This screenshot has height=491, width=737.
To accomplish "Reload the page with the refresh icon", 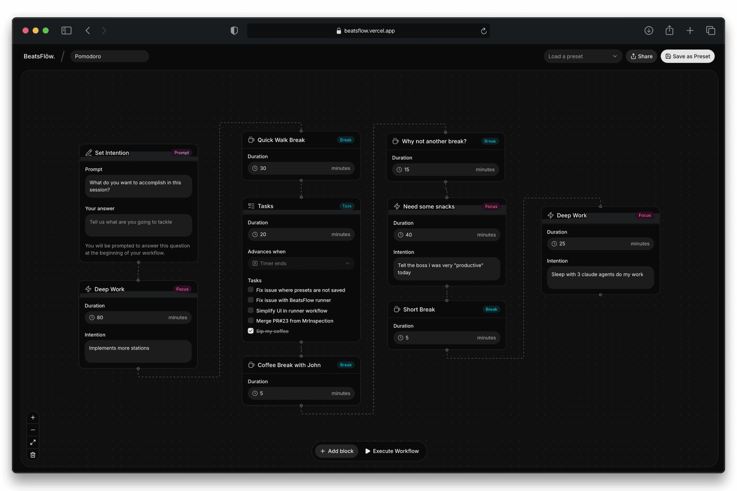I will click(484, 31).
